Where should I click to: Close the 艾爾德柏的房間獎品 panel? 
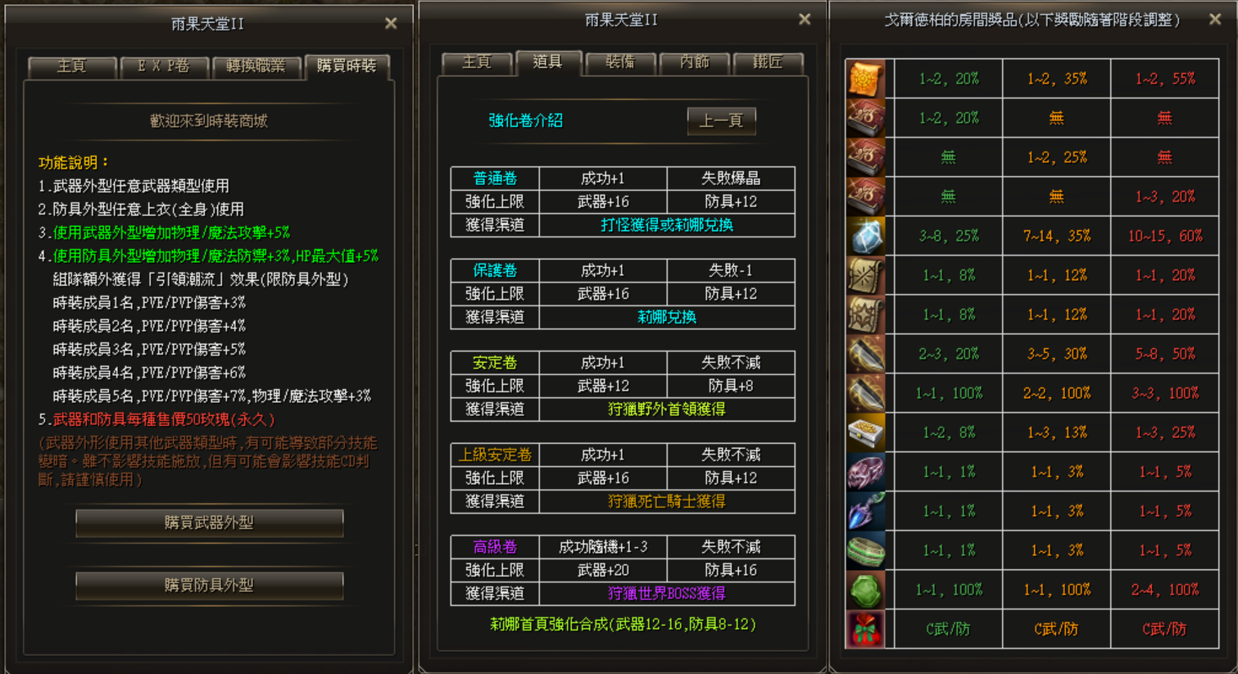1215,20
